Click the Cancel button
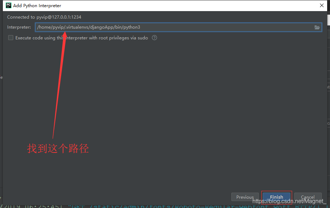The image size is (330, 208). pos(308,197)
